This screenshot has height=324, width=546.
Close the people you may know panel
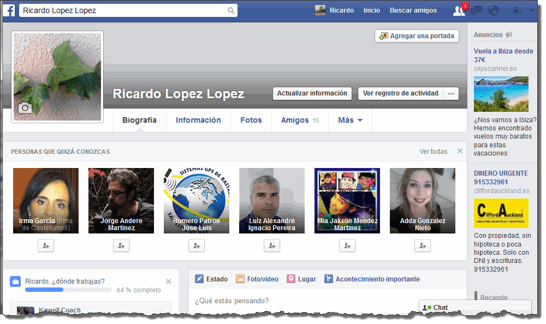[x=460, y=151]
